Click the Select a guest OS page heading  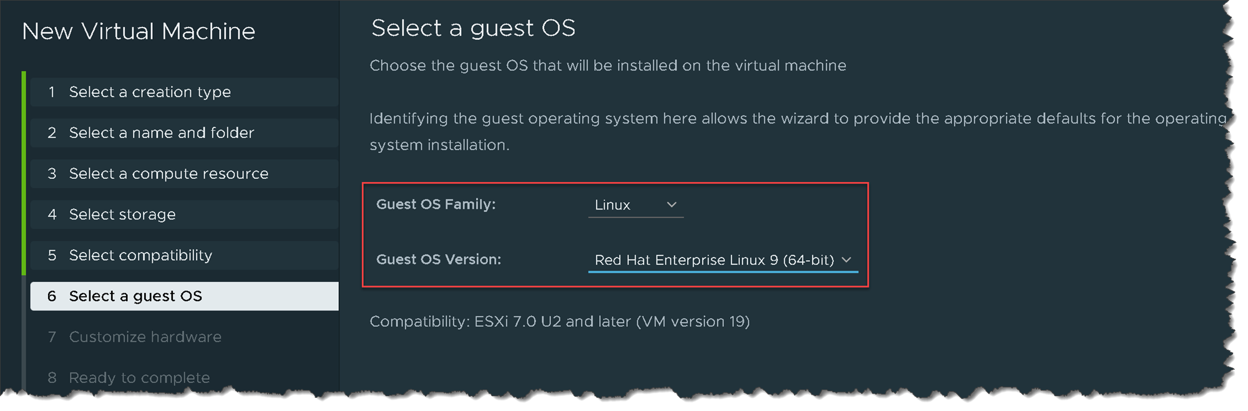(x=473, y=29)
